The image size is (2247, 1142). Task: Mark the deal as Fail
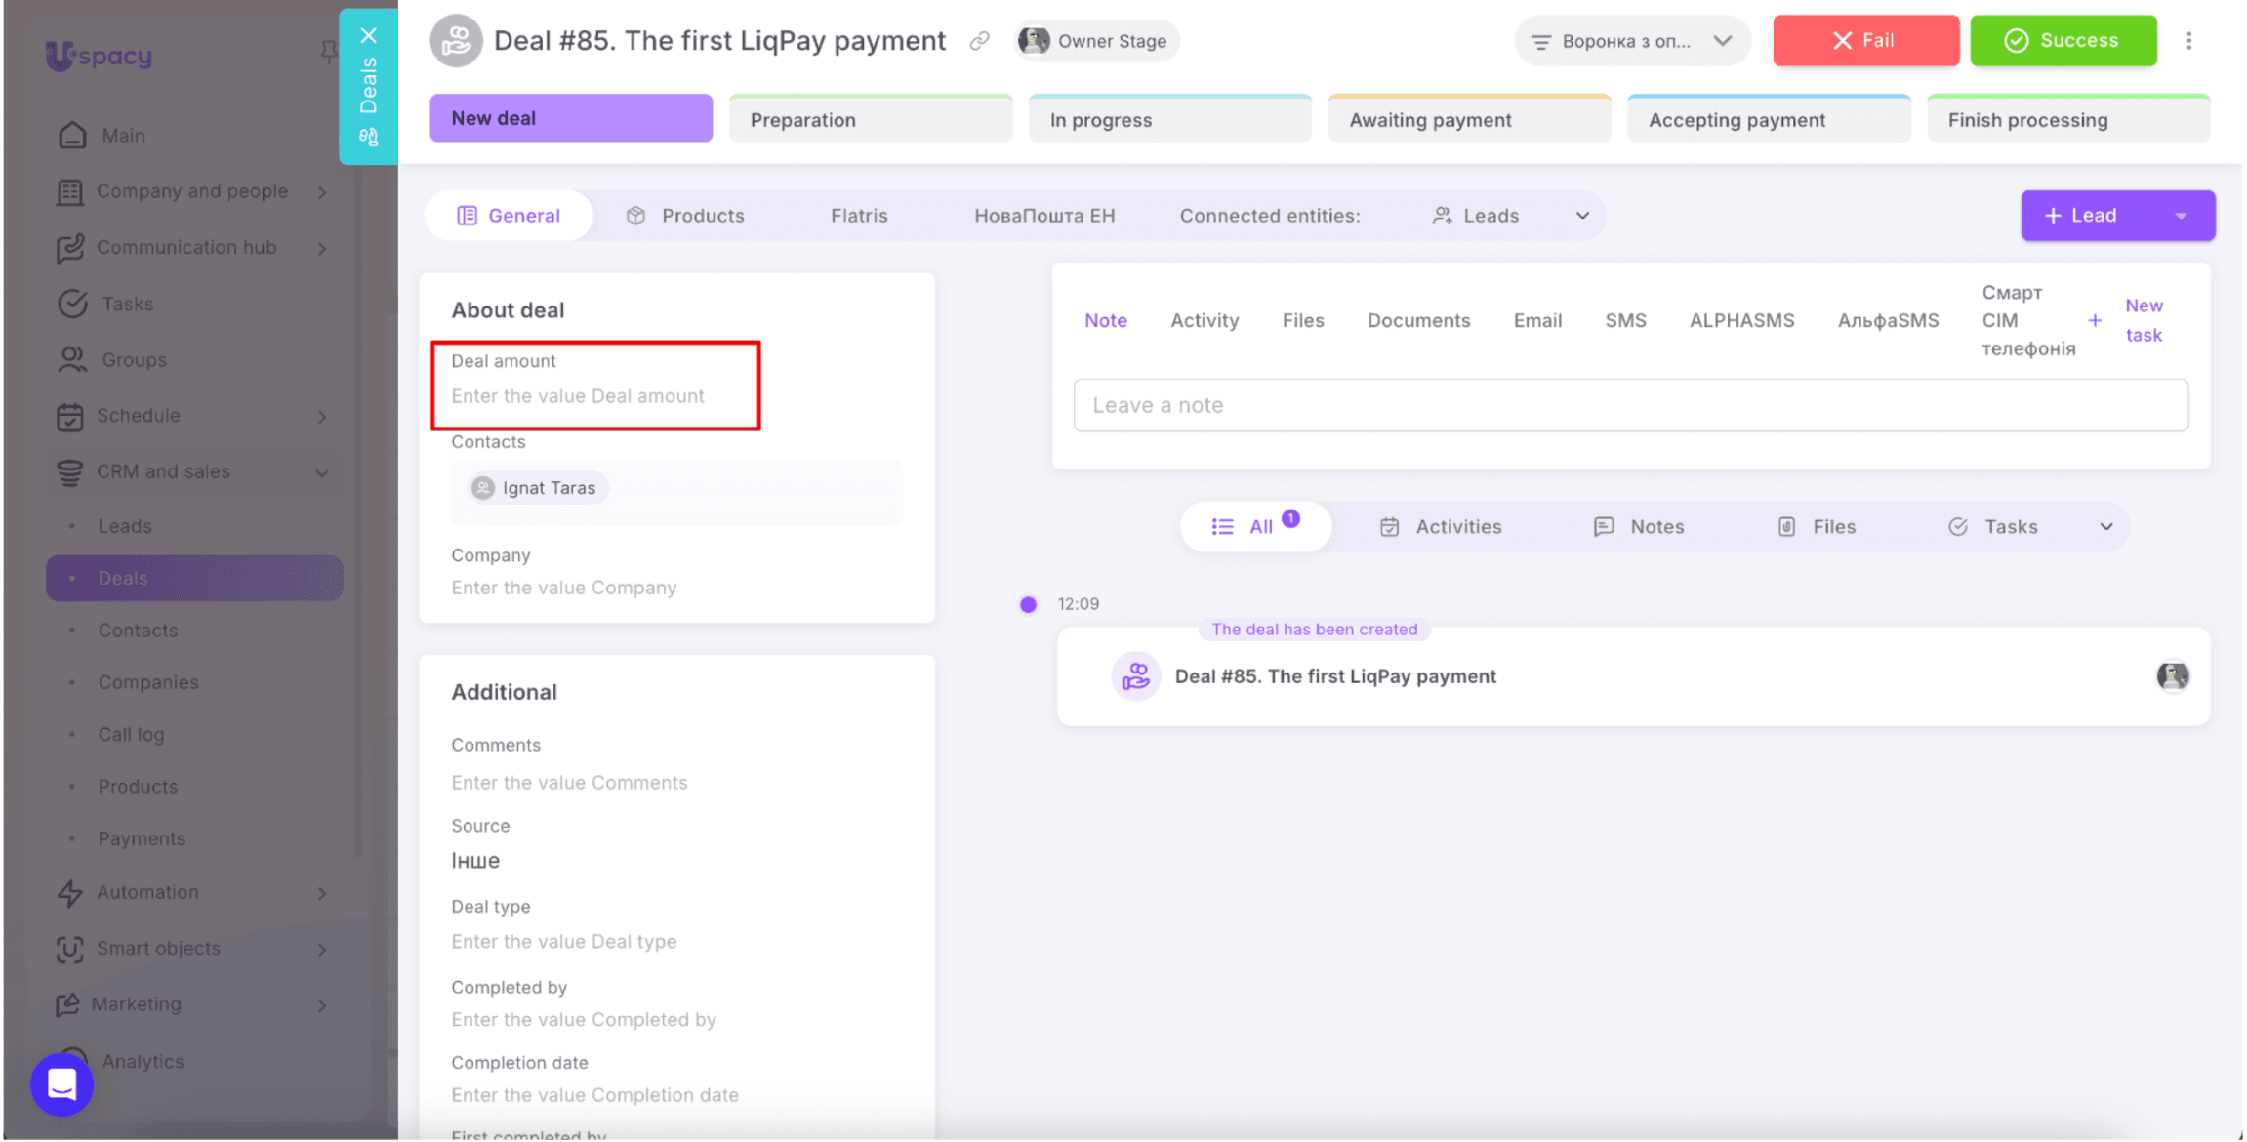point(1865,41)
